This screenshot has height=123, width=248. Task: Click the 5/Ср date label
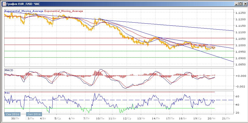[58, 118]
